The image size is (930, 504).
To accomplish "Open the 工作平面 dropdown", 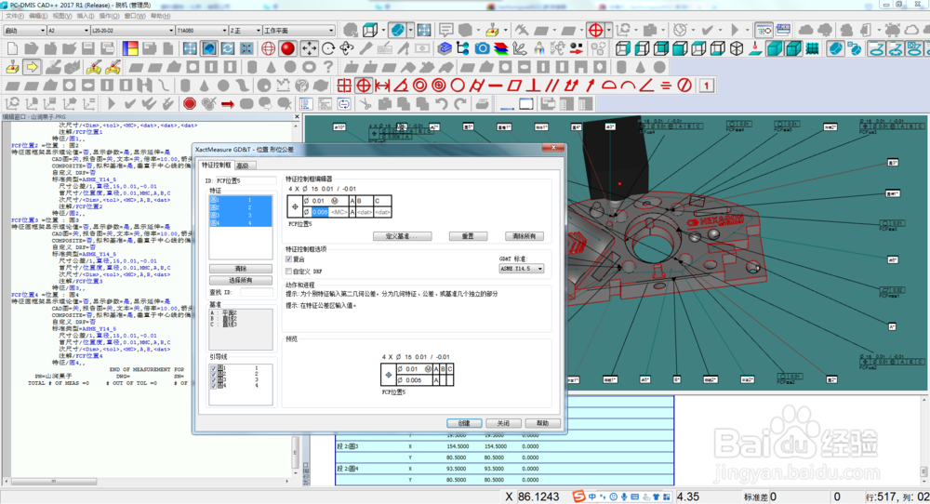I will [299, 31].
